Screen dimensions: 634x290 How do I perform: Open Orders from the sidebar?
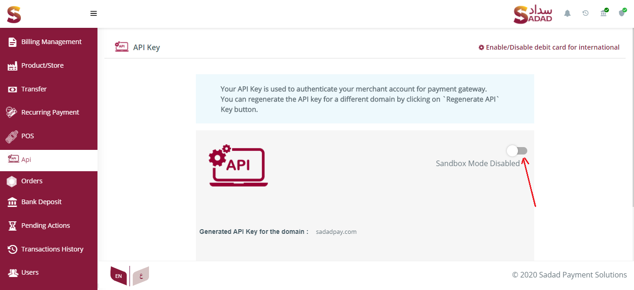tap(32, 181)
